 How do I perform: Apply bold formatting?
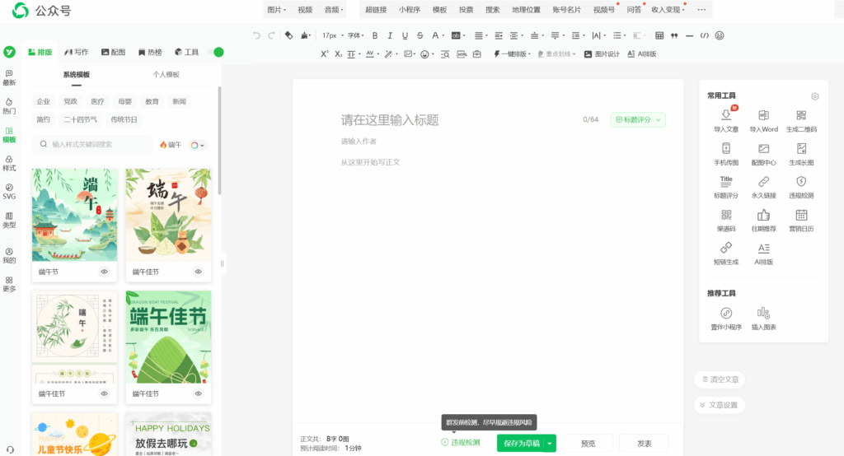[x=375, y=35]
